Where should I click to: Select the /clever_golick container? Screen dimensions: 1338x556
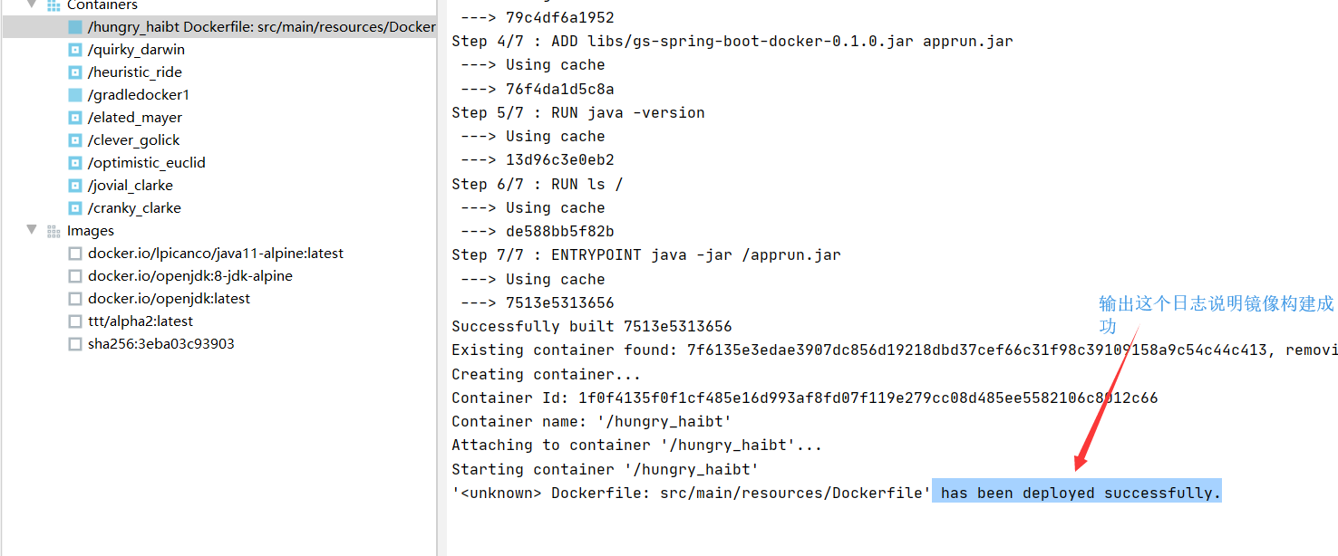coord(134,139)
